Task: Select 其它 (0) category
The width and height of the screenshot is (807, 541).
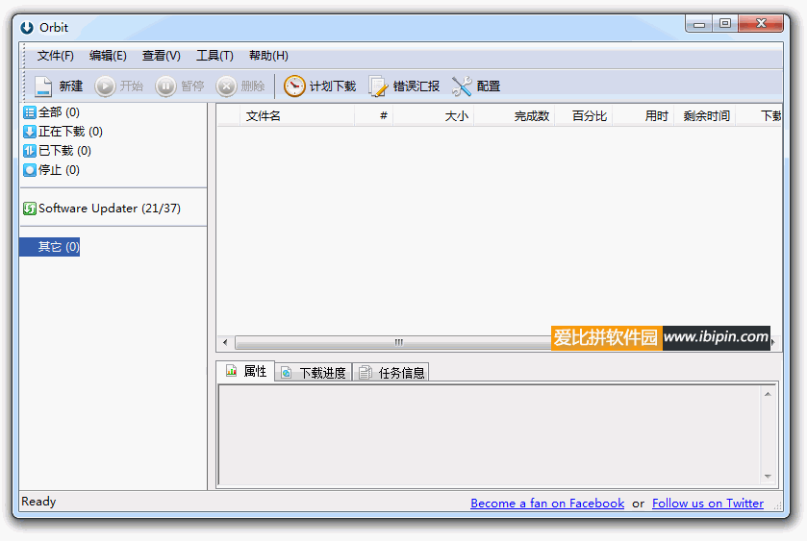Action: (x=49, y=247)
